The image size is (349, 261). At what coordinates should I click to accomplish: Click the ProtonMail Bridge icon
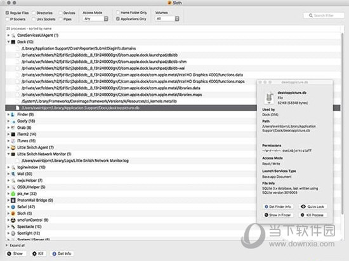tap(13, 200)
